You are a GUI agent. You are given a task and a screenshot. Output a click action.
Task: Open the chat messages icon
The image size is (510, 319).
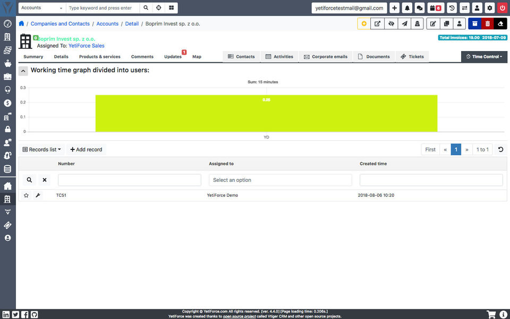(x=420, y=8)
